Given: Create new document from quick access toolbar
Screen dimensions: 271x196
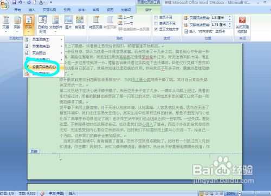Looking at the screenshot, I should point(35,3).
